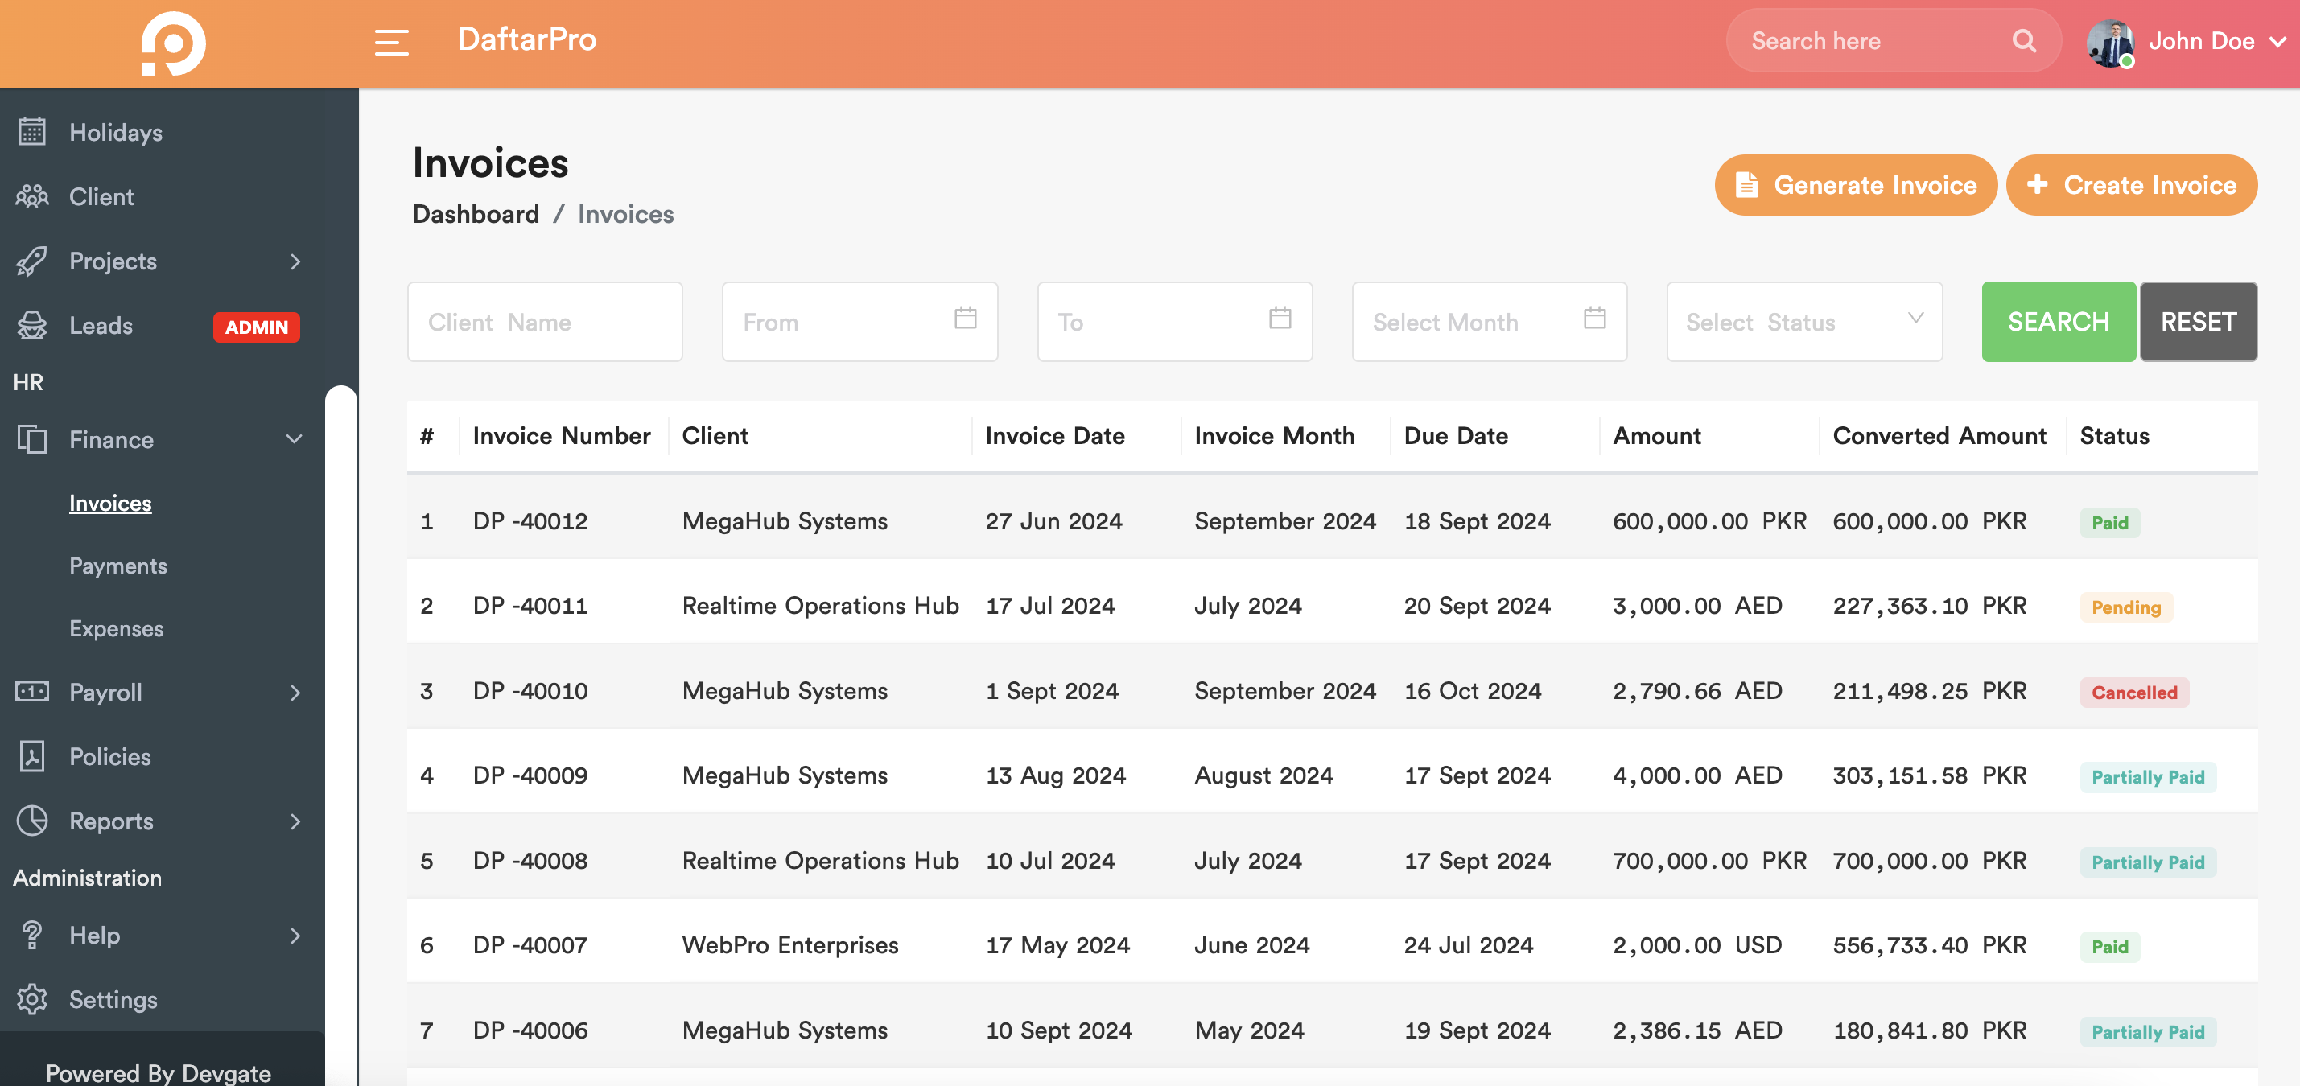Collapse the Finance sidebar section
2300x1086 pixels.
[x=294, y=439]
